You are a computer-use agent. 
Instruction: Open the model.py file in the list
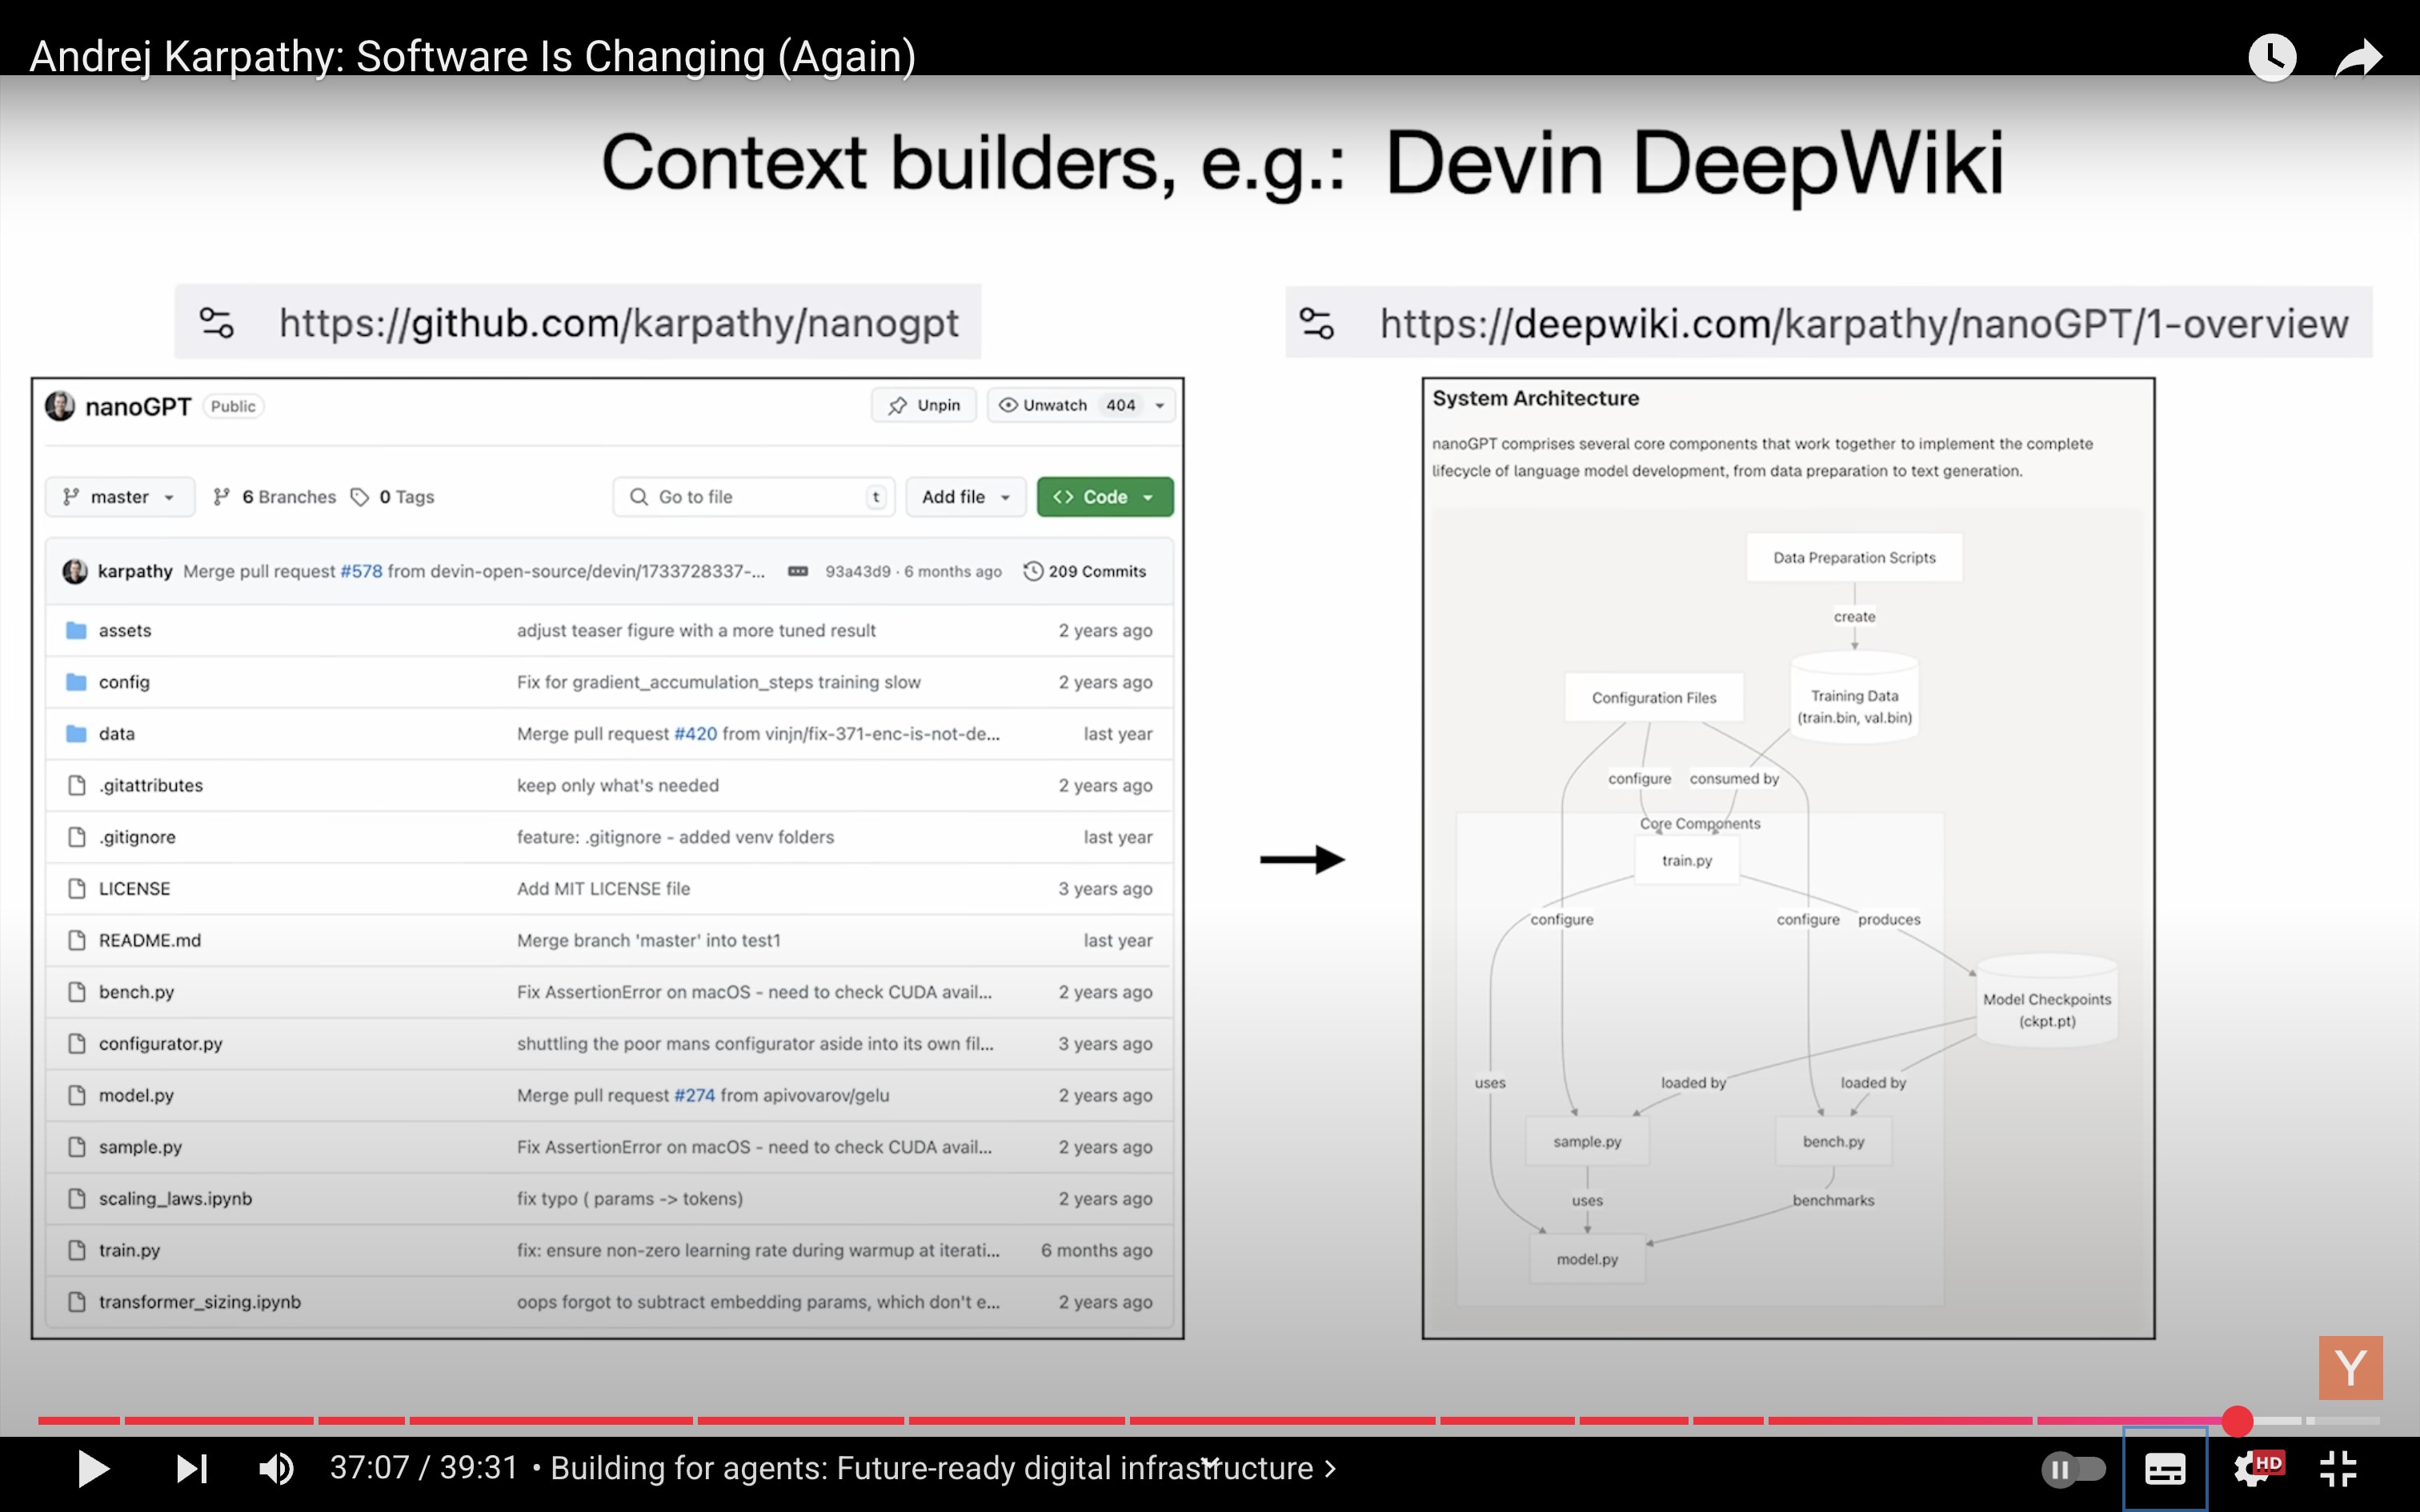coord(136,1095)
